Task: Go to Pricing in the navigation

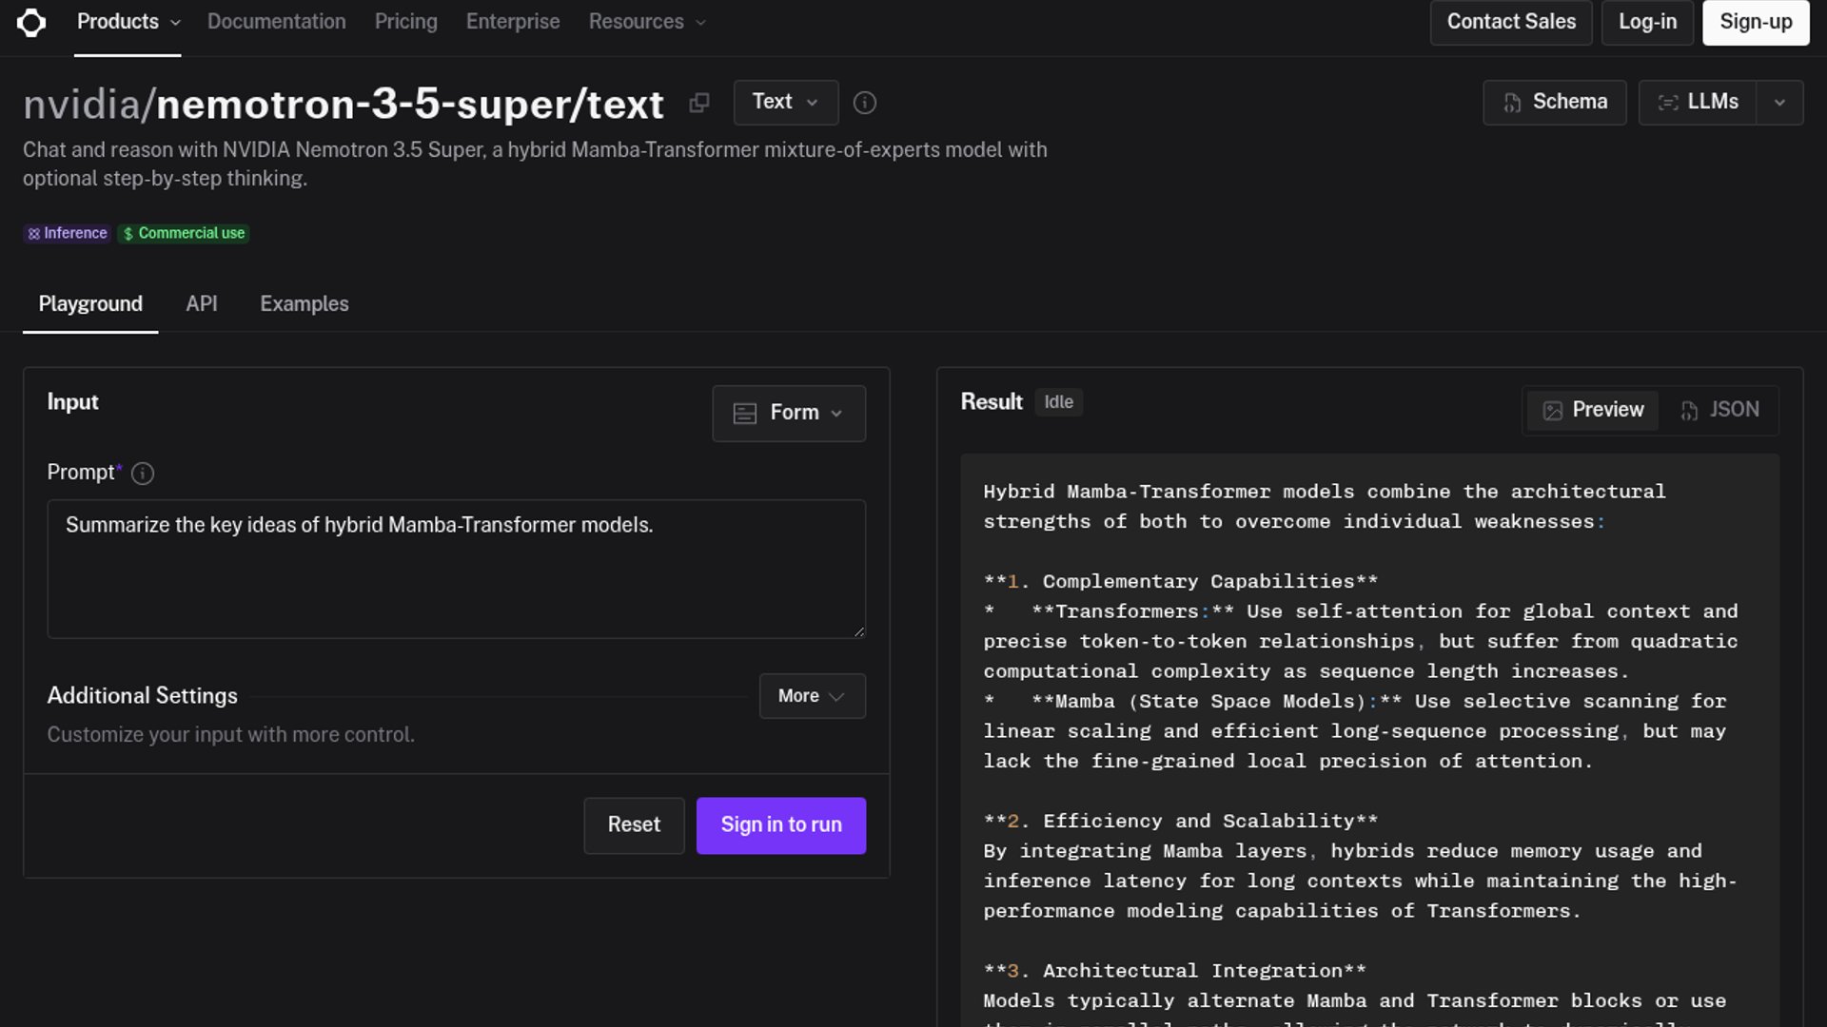Action: (406, 22)
